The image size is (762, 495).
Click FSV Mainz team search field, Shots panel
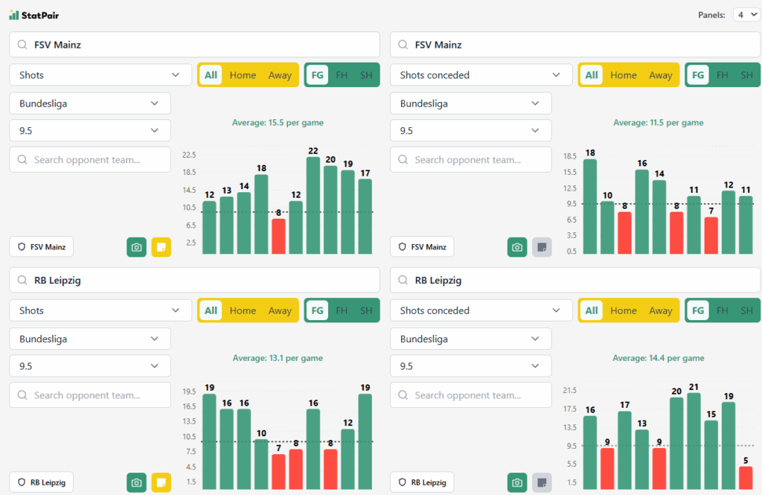(x=194, y=45)
